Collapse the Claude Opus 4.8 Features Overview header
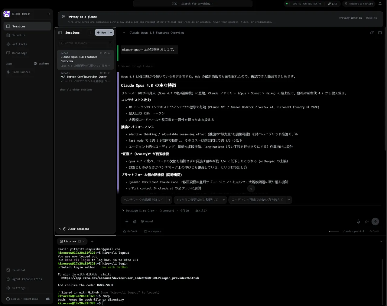387x306 pixels. click(124, 33)
